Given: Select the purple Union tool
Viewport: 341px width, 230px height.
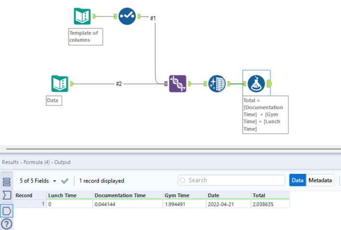Looking at the screenshot, I should [x=178, y=84].
